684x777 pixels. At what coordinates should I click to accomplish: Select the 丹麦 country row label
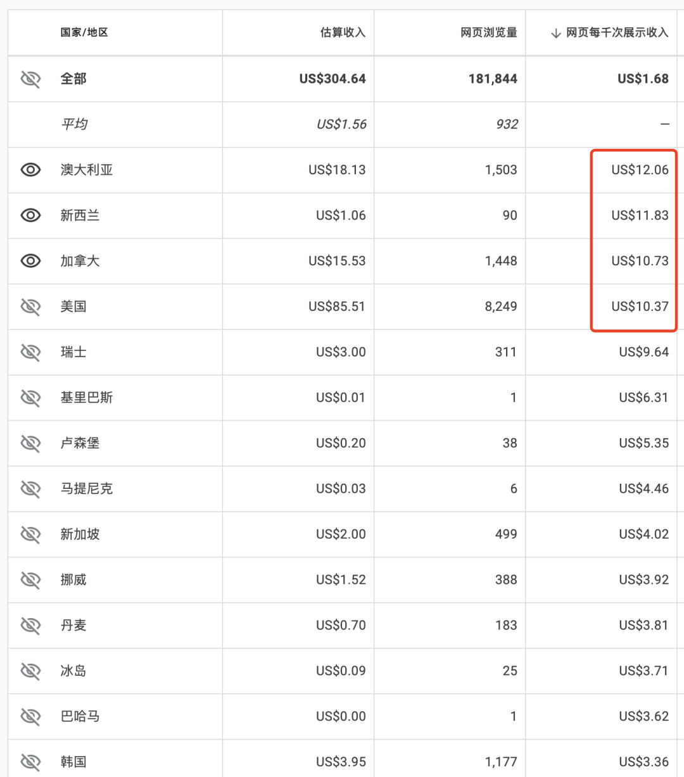73,626
